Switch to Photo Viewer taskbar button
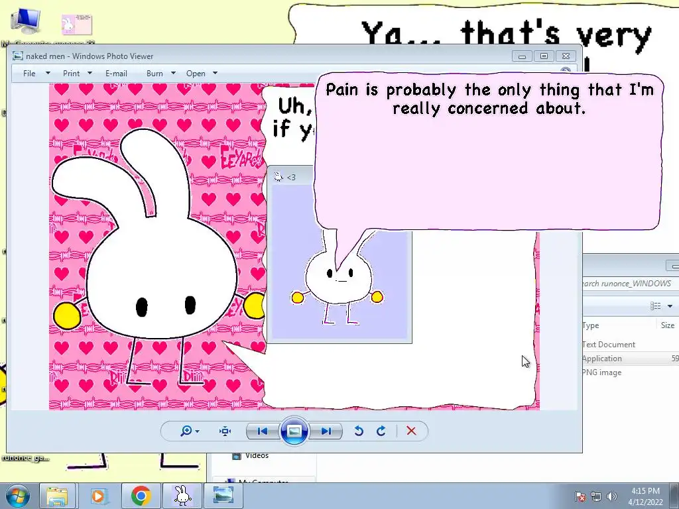The width and height of the screenshot is (679, 509). click(x=223, y=496)
